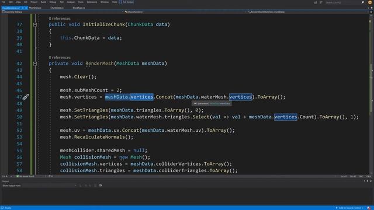Switch to the BlockType.cs tab
374x210 pixels.
pos(79,8)
